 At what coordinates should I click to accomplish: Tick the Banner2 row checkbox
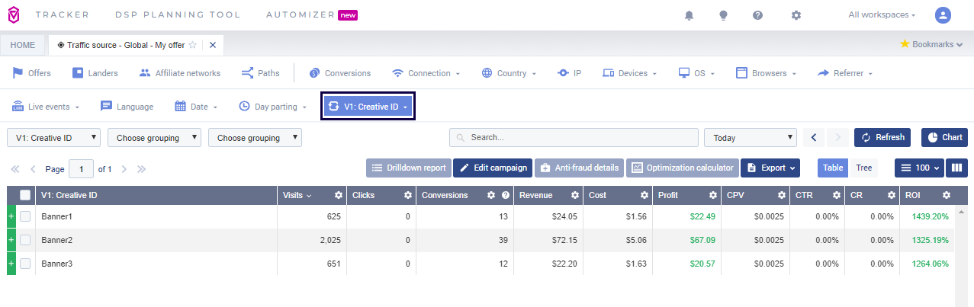25,240
